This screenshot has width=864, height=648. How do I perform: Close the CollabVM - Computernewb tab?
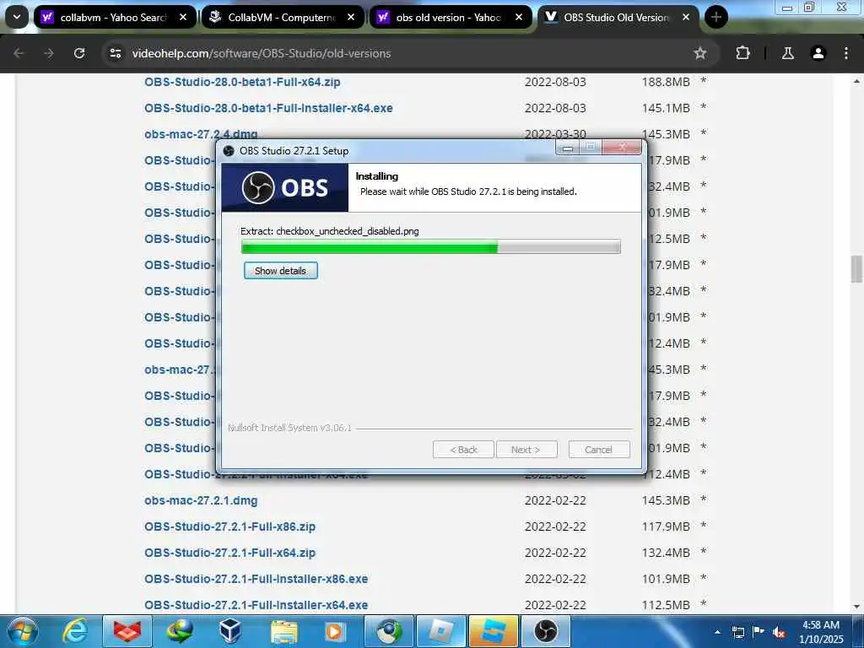tap(351, 17)
